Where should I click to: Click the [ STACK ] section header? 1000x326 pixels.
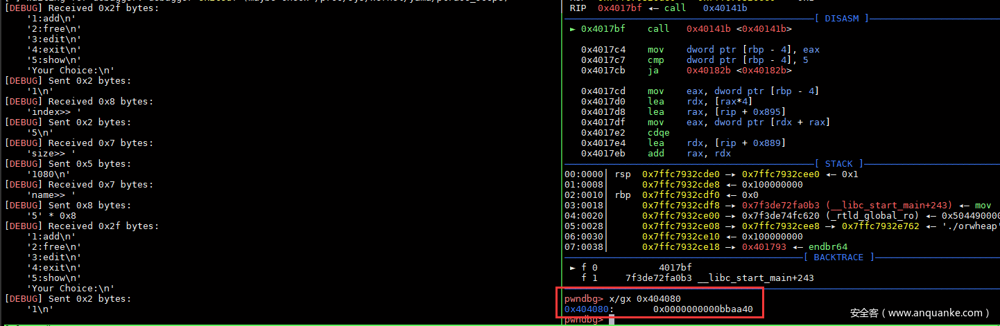[843, 163]
